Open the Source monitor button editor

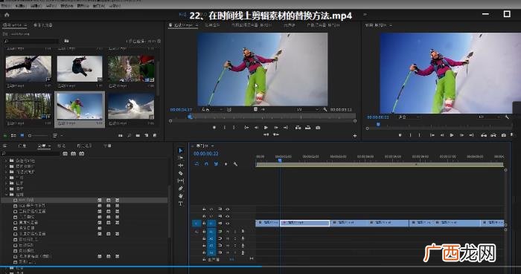[x=354, y=135]
